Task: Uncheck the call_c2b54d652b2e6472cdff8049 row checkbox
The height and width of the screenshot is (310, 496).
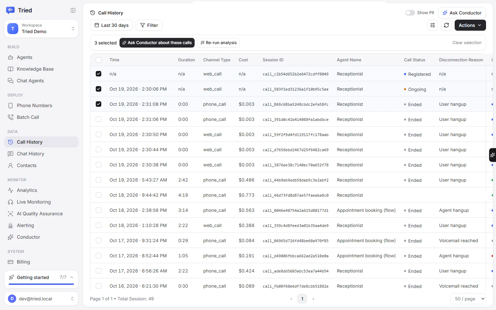Action: coord(99,74)
